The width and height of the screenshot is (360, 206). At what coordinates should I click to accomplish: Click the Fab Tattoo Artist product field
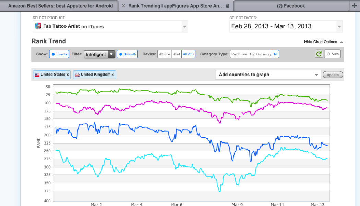pyautogui.click(x=110, y=26)
